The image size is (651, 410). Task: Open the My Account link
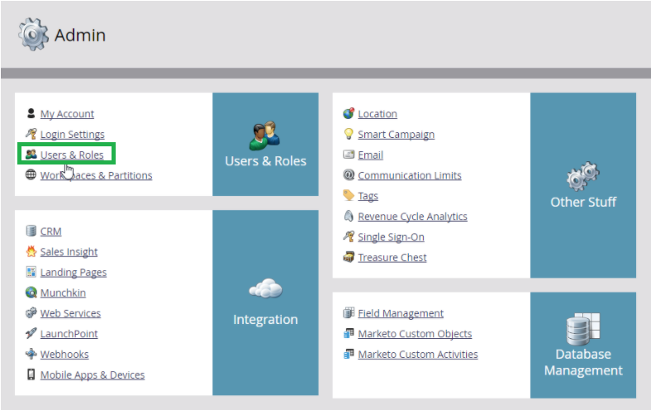(x=67, y=114)
